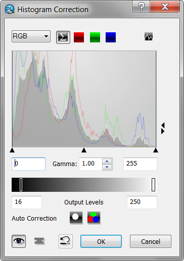Click the Auto Correction label
Viewport: 184px width, 261px height.
point(34,219)
